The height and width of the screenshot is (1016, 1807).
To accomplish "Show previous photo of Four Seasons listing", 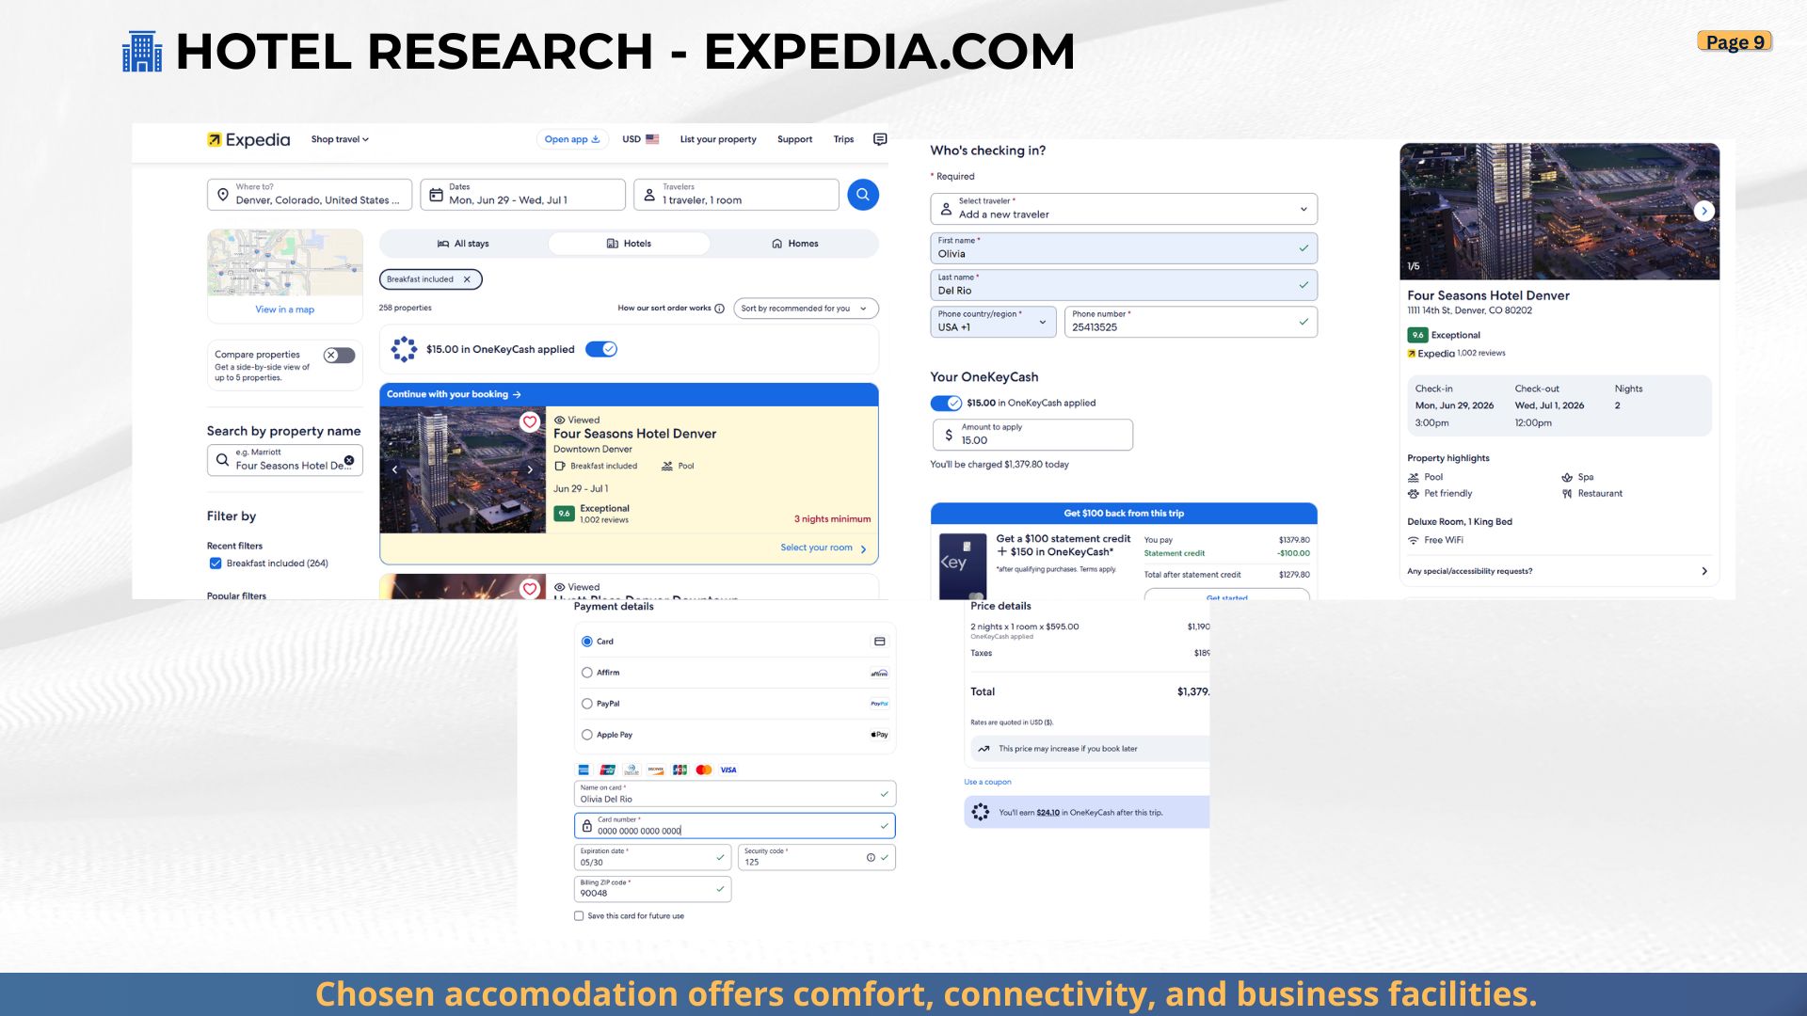I will pyautogui.click(x=394, y=469).
